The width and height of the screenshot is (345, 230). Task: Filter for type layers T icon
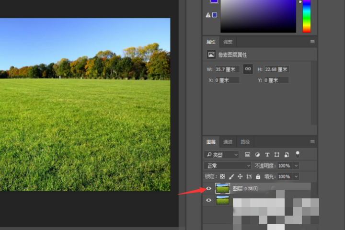(x=267, y=155)
